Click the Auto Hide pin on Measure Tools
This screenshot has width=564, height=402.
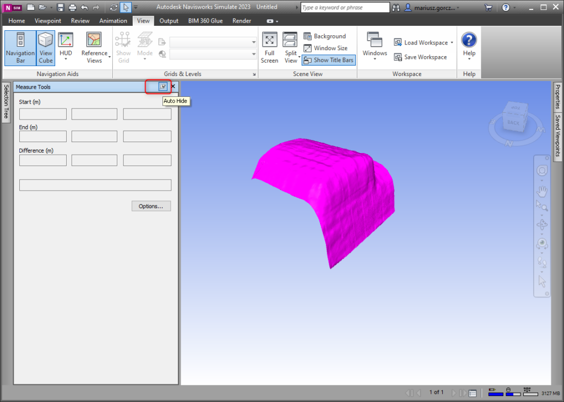pyautogui.click(x=162, y=86)
